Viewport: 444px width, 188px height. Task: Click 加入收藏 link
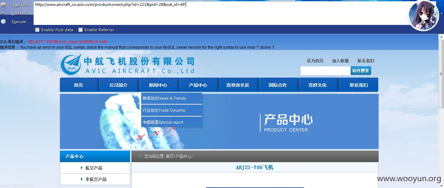[340, 61]
